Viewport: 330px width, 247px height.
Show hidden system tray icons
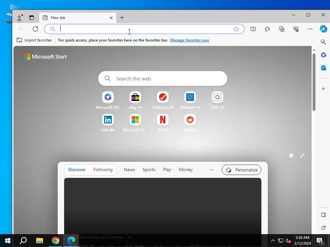click(273, 241)
